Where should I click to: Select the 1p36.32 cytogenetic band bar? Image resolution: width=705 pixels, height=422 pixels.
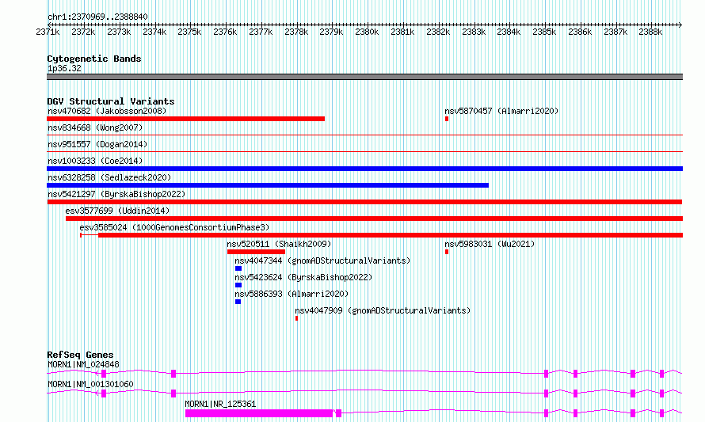tap(364, 77)
